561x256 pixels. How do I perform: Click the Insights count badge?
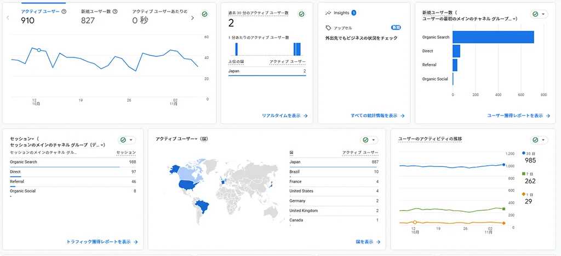tap(353, 13)
